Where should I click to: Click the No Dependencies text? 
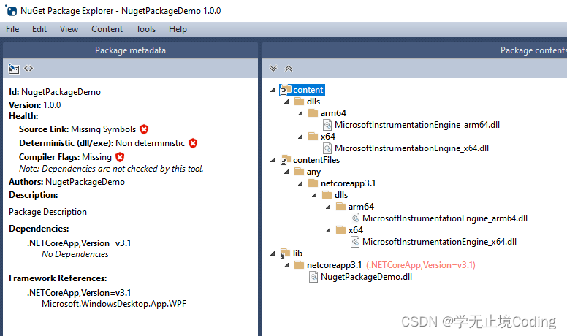[75, 254]
